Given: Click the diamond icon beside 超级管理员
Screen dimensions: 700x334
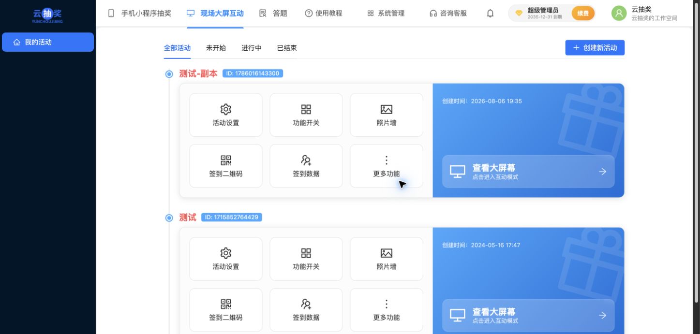Looking at the screenshot, I should [519, 14].
